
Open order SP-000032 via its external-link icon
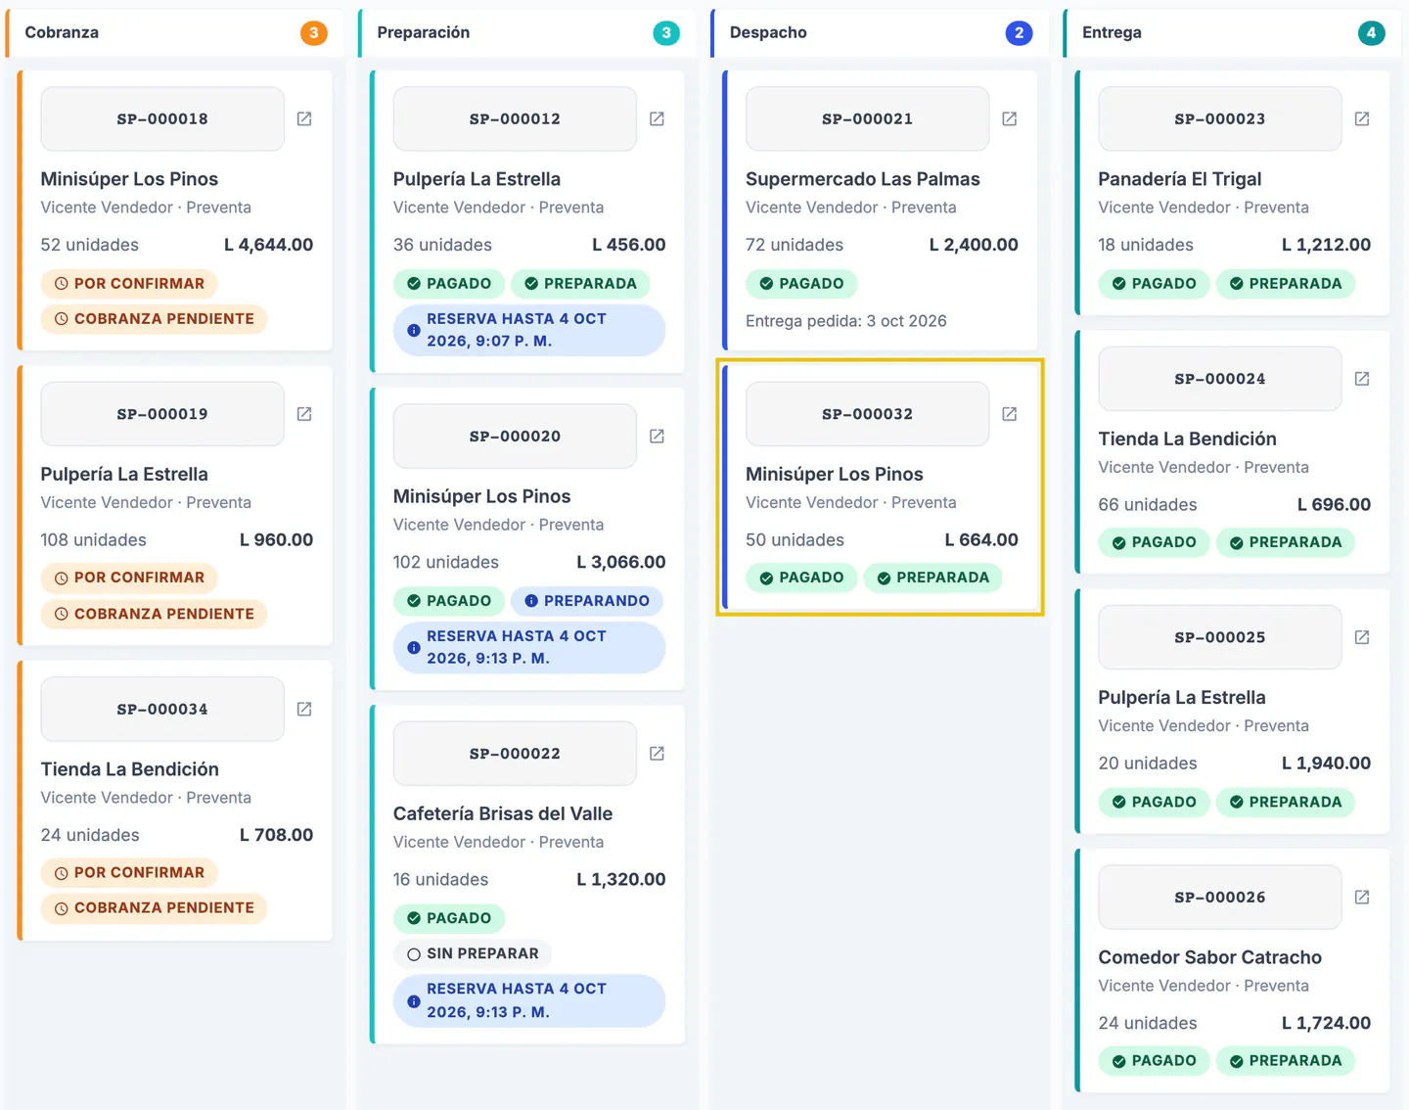click(1009, 414)
